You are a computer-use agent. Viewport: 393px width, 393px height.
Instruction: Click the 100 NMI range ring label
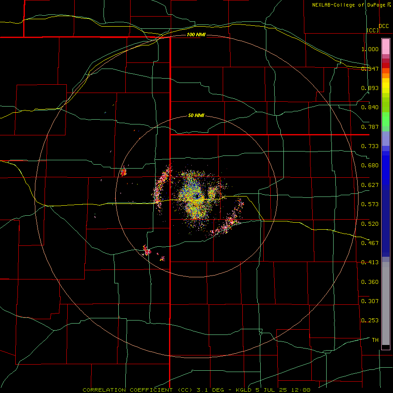196,34
